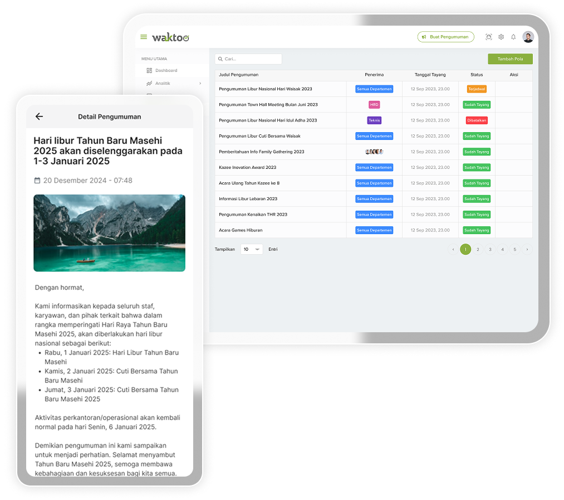Click the Dashboard grid icon in sidebar

[149, 71]
